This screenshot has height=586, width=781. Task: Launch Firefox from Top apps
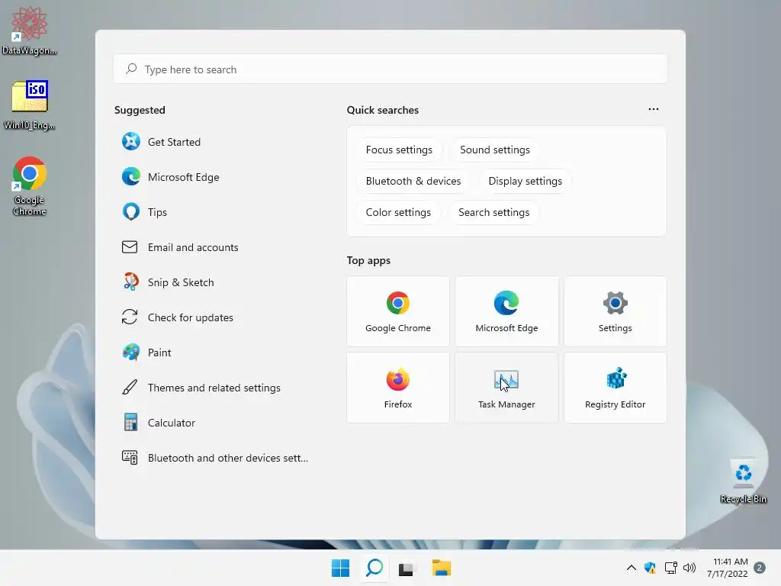(x=398, y=388)
